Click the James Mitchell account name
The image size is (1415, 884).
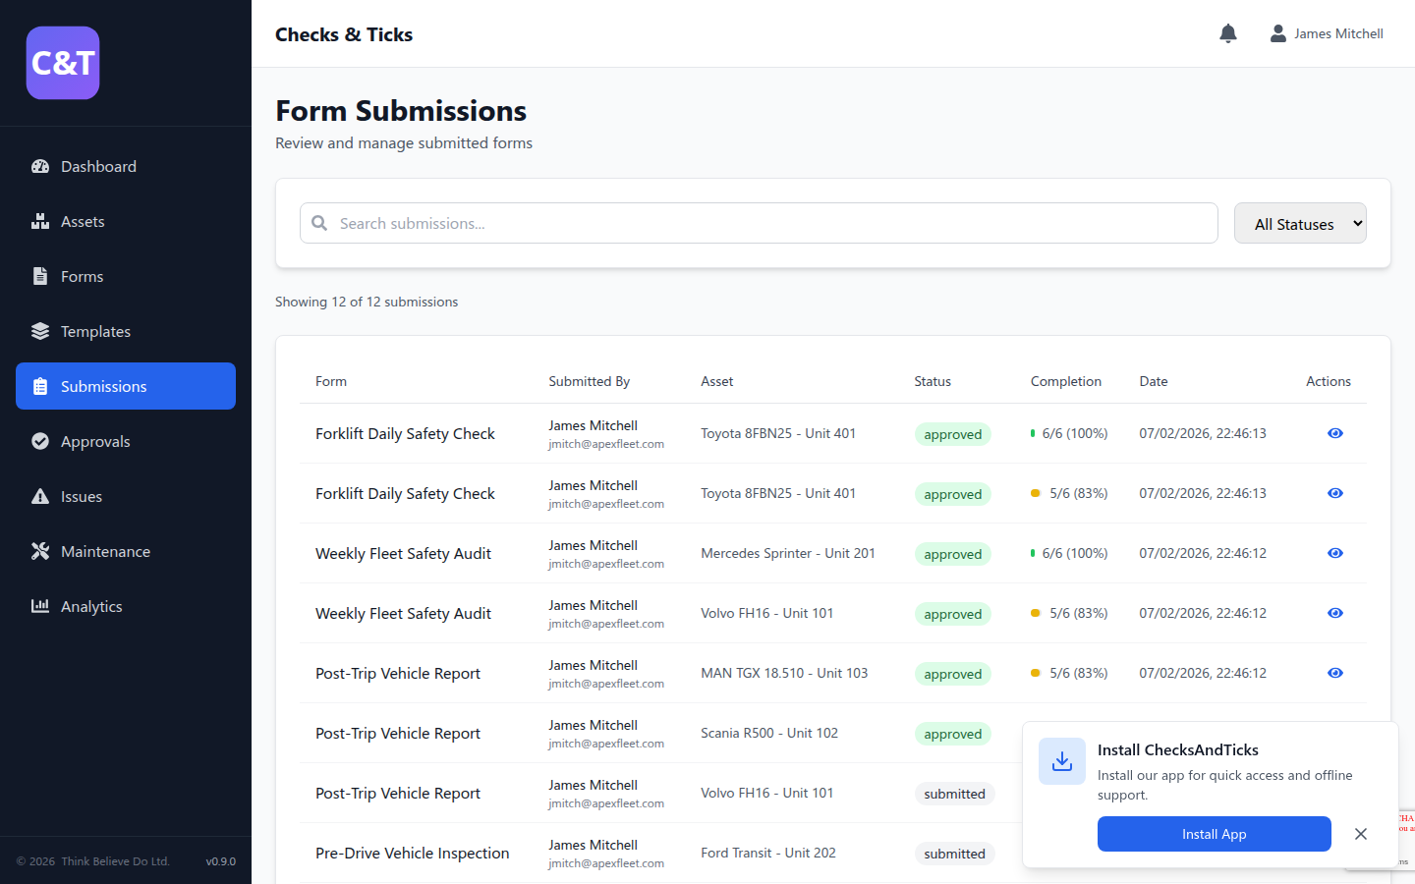point(1338,32)
